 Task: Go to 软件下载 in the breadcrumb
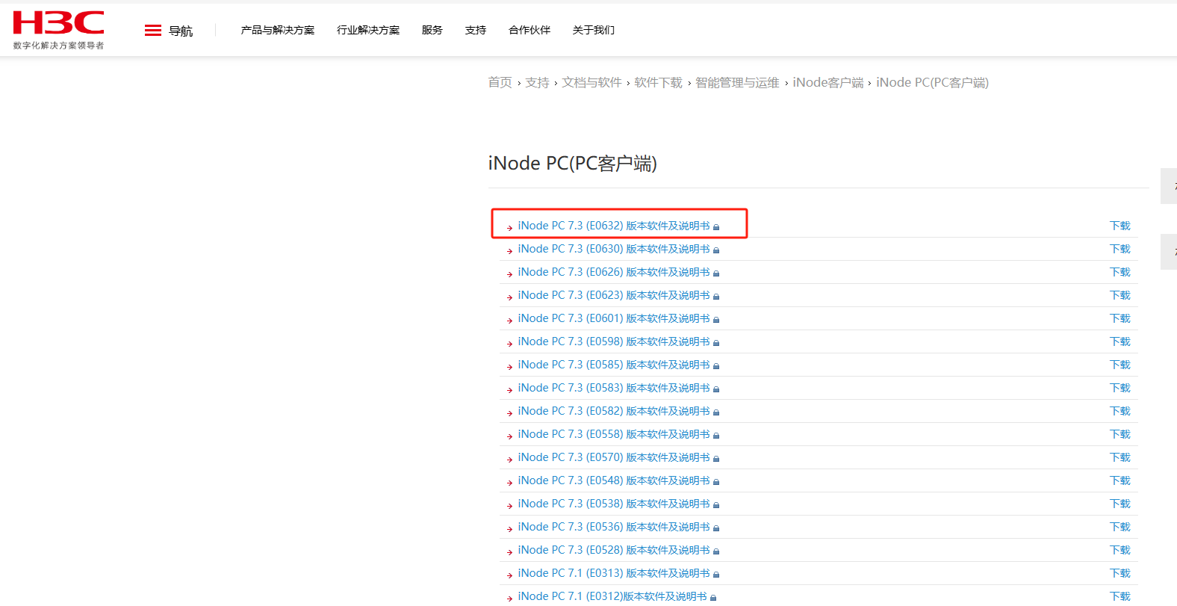659,82
